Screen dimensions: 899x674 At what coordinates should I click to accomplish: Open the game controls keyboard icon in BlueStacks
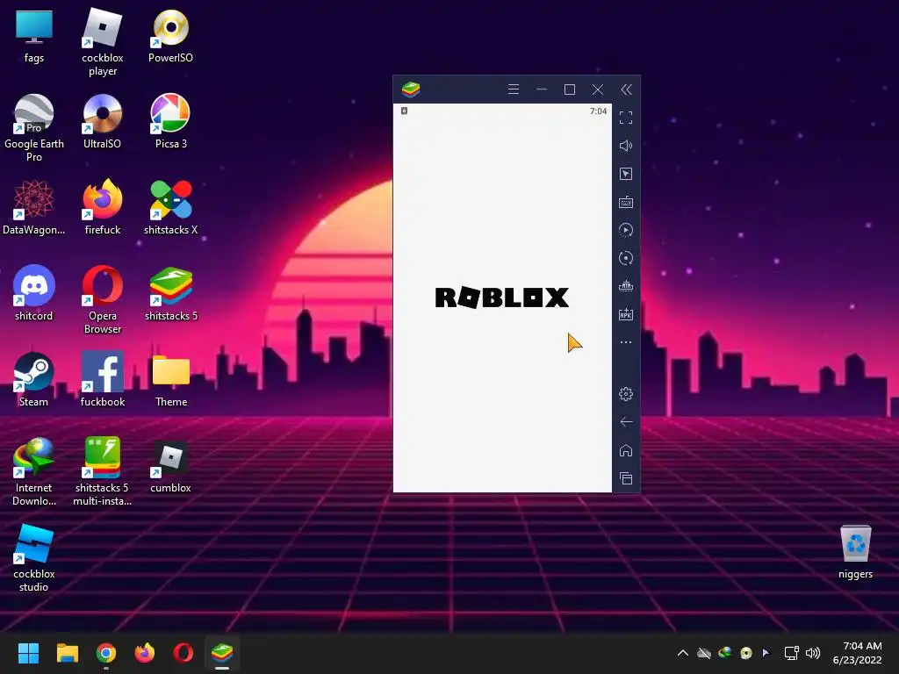626,202
